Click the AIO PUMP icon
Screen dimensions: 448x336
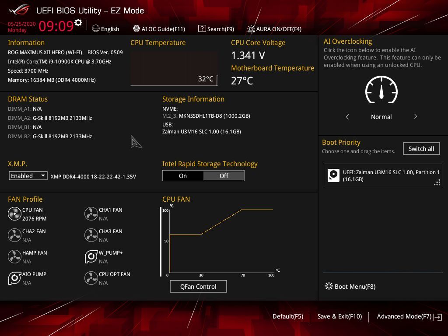click(x=14, y=278)
